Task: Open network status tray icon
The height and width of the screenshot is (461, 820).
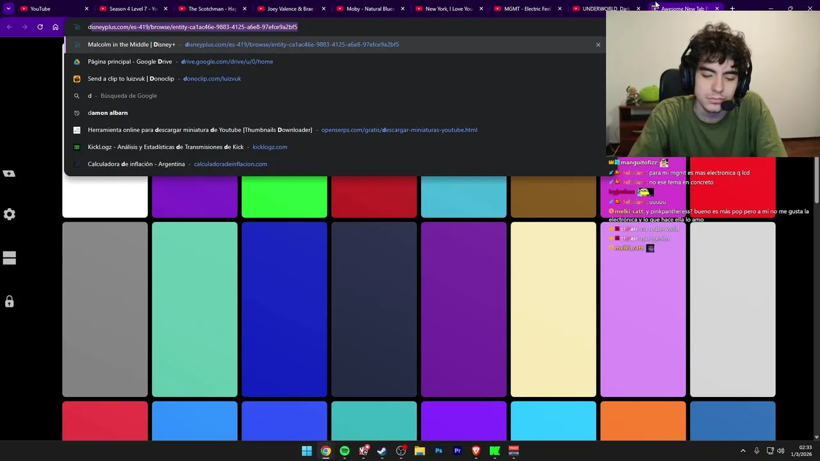Action: coord(770,451)
